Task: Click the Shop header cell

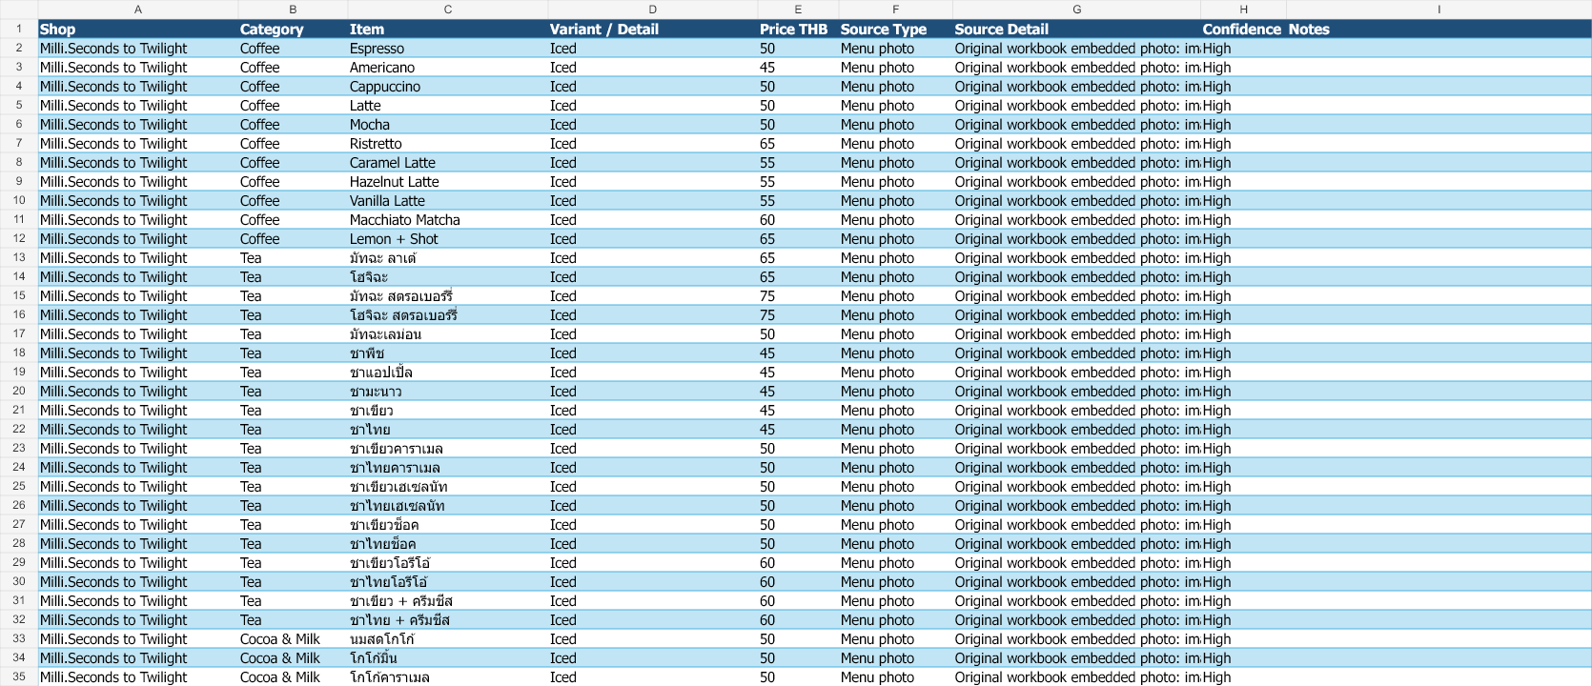Action: 138,30
